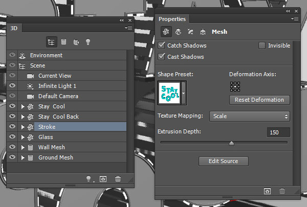This screenshot has height=207, width=307.
Task: Open Deform properties tab icon
Action: 179,32
